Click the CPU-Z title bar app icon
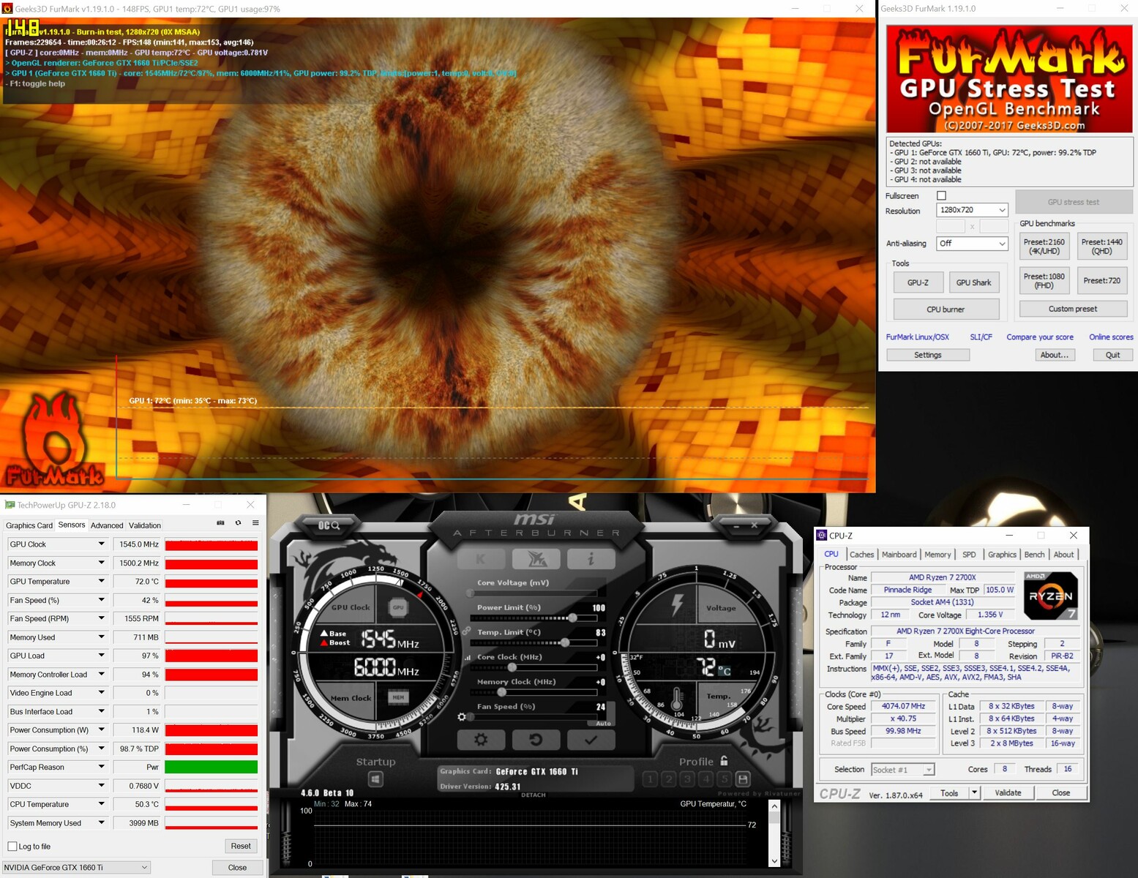Viewport: 1138px width, 878px height. point(822,536)
